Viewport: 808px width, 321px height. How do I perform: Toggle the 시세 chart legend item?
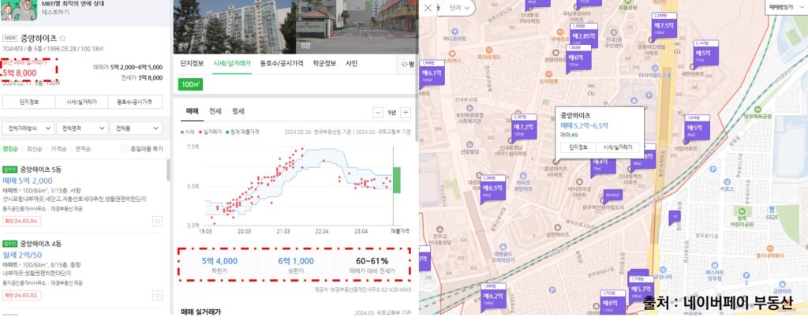(x=188, y=132)
